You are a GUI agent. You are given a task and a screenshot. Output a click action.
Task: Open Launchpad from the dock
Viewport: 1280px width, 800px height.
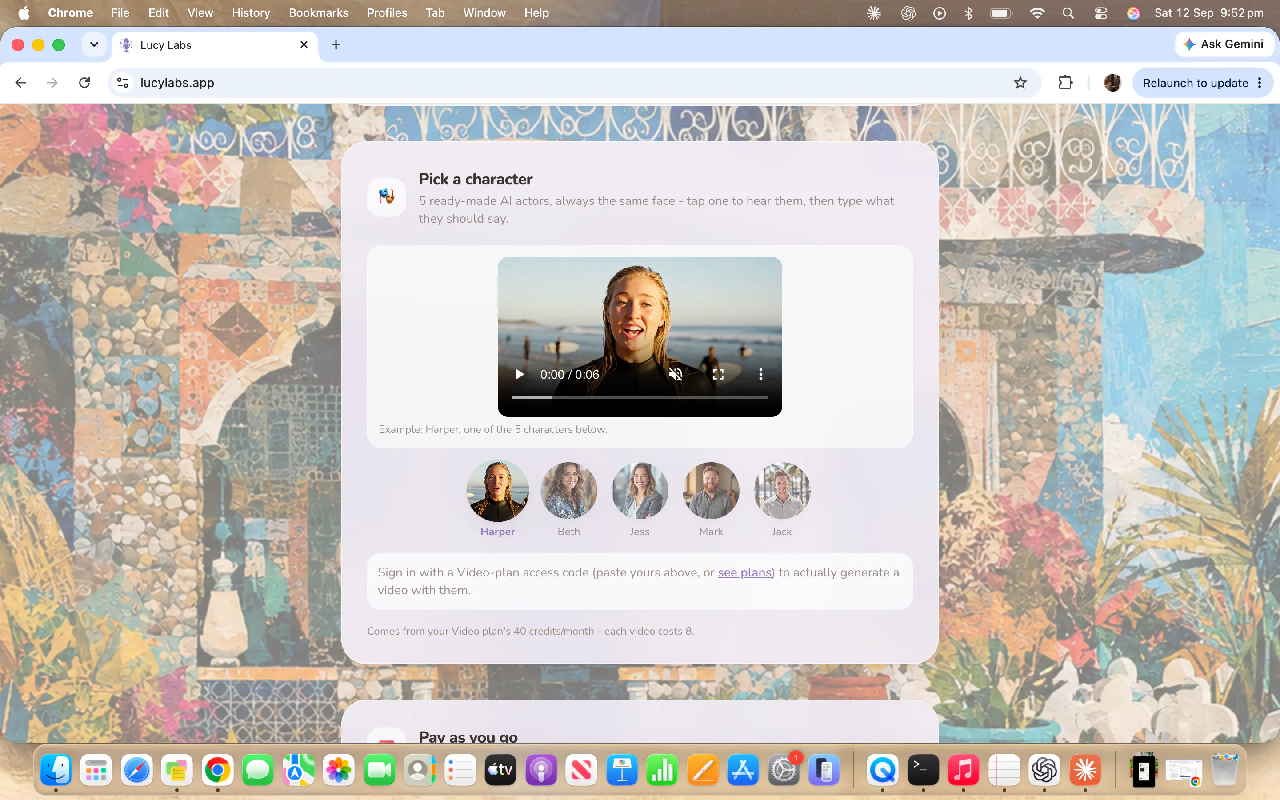[96, 770]
